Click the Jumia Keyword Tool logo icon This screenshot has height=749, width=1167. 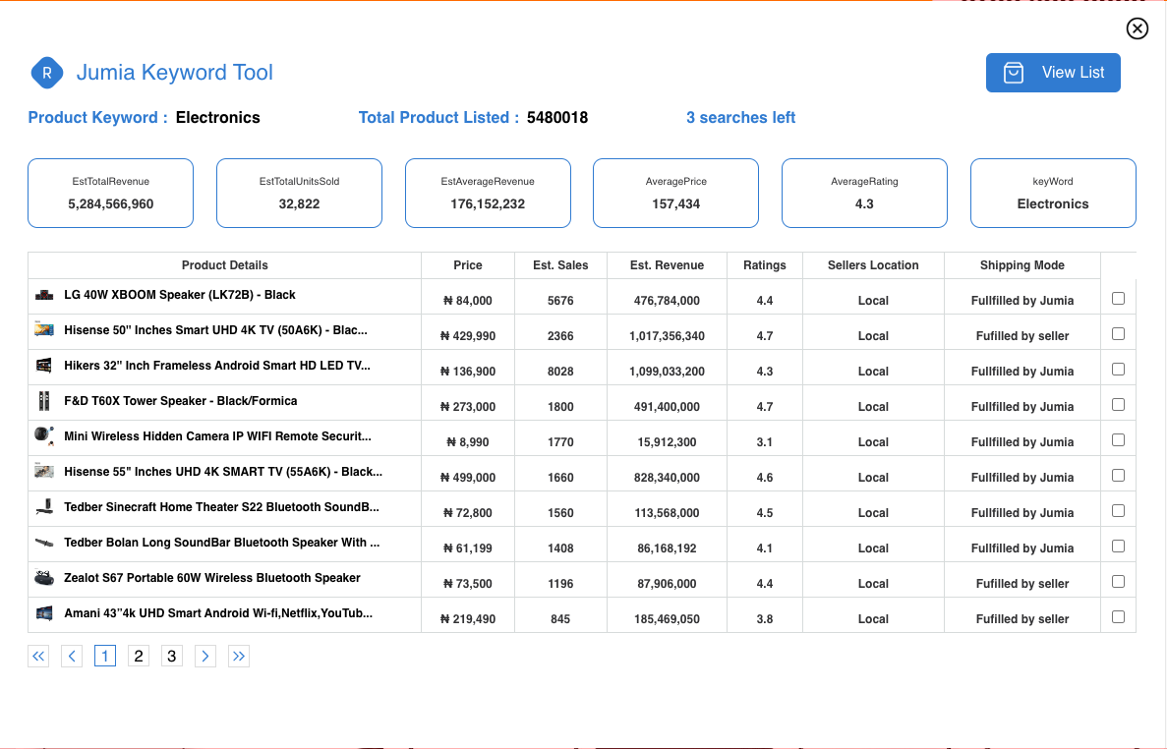point(47,73)
